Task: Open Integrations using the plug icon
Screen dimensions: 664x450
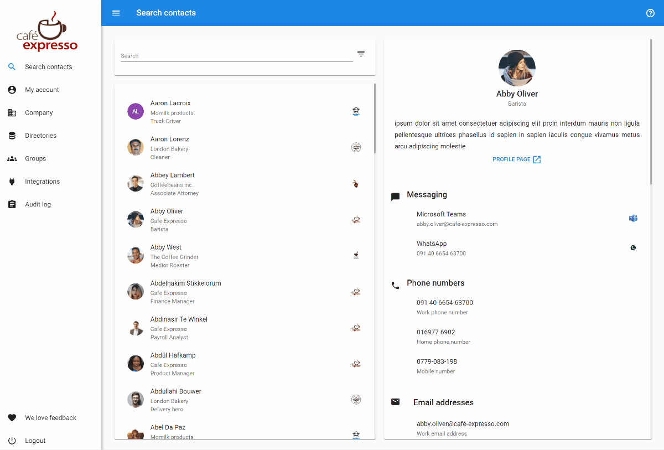Action: [12, 181]
